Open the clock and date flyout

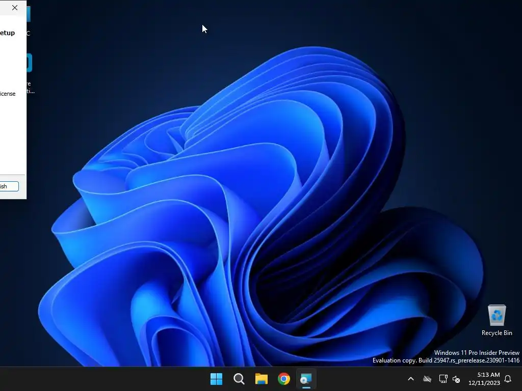(484, 379)
